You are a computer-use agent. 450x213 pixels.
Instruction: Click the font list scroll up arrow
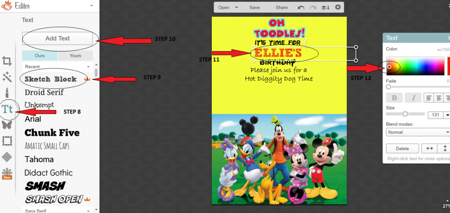pos(96,65)
